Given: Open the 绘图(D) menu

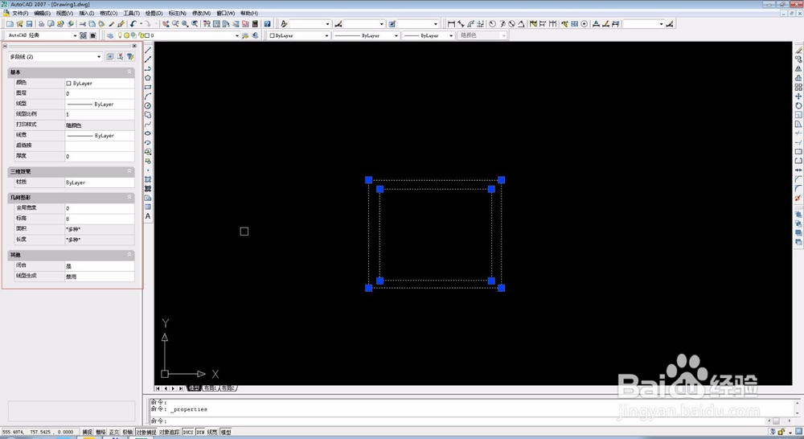Looking at the screenshot, I should [154, 13].
